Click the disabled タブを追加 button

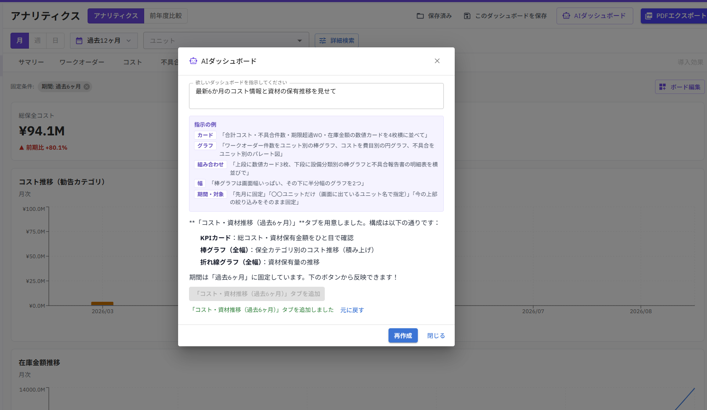pyautogui.click(x=257, y=294)
